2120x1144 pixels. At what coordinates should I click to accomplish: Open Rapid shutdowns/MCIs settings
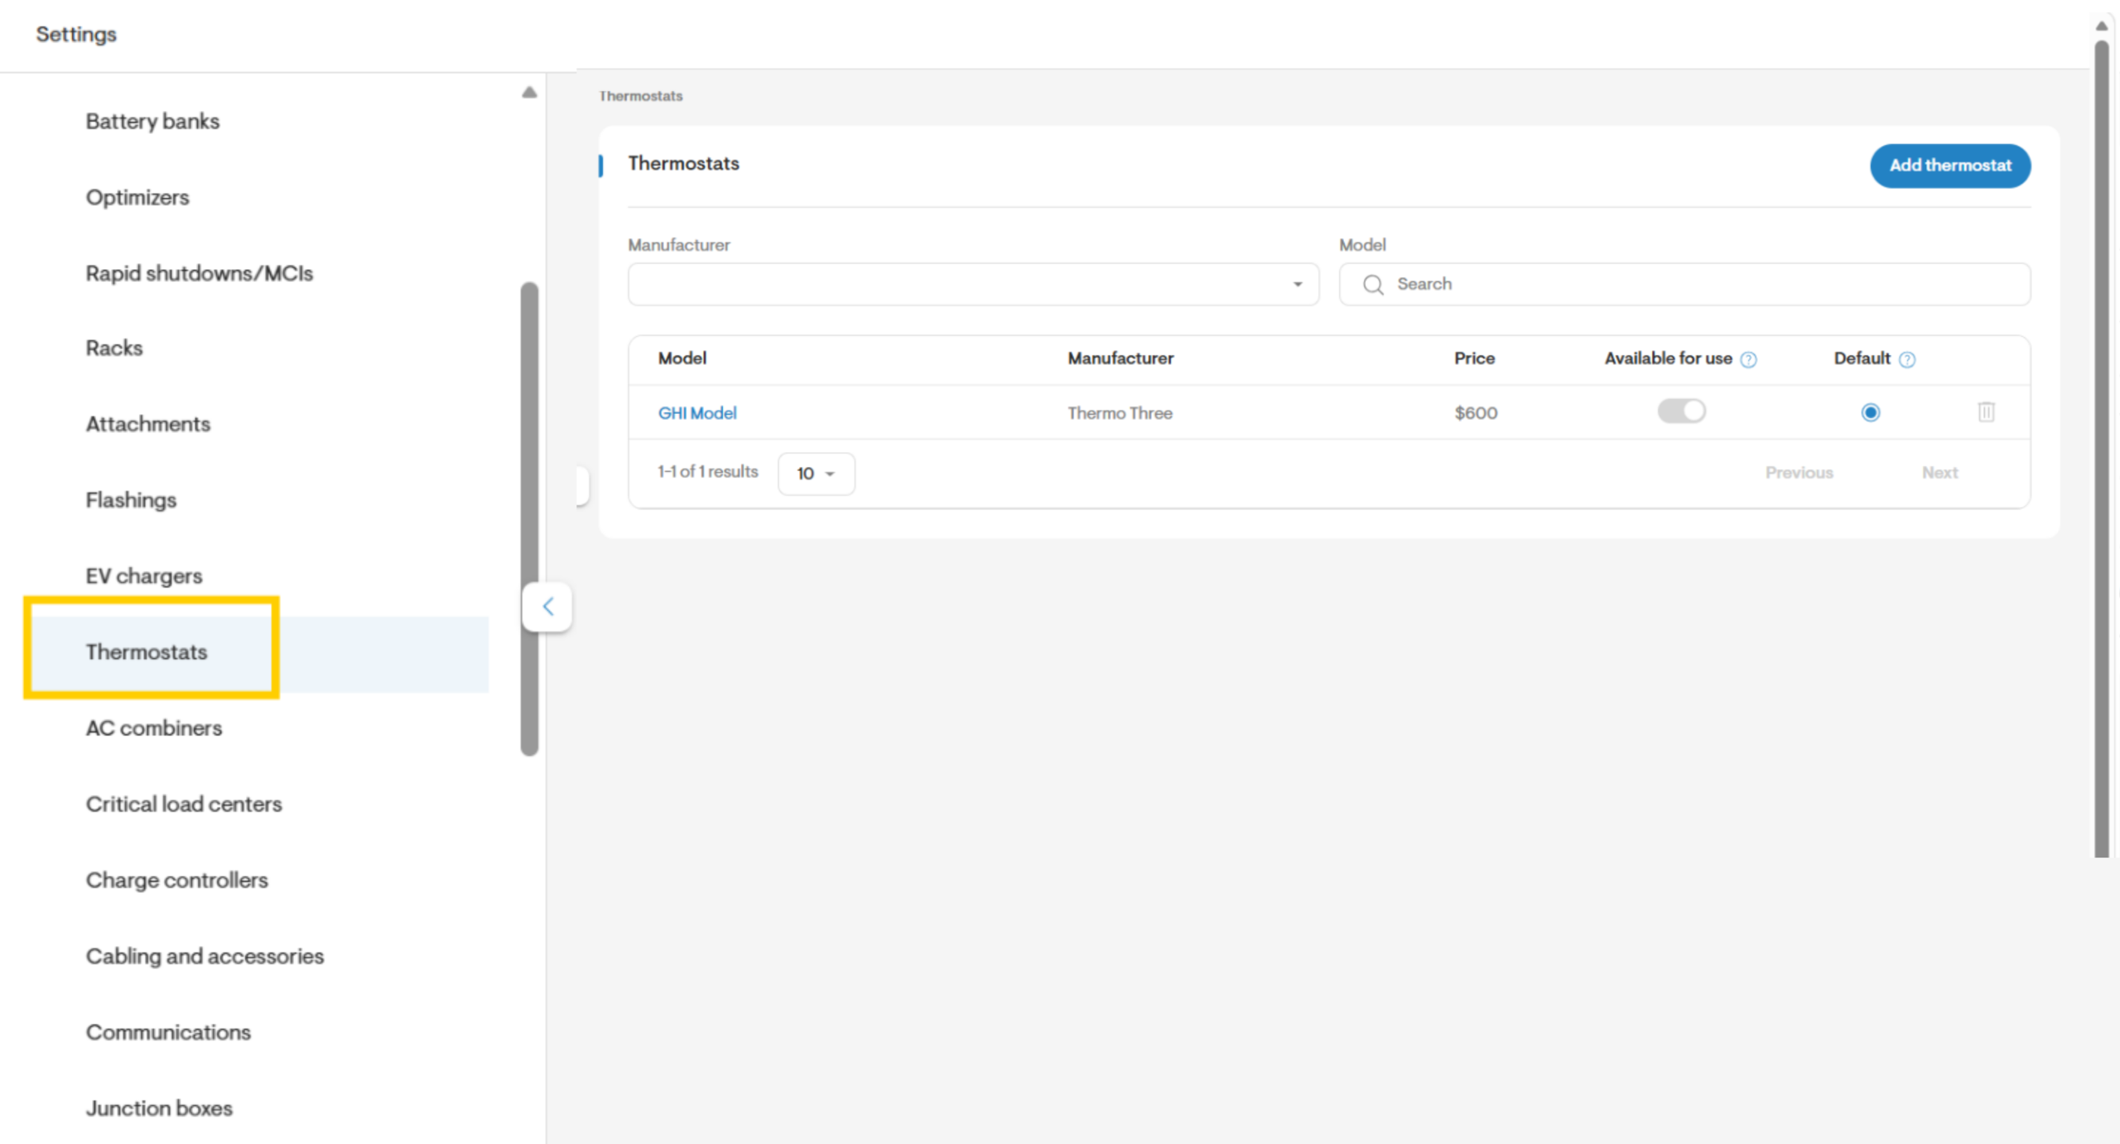coord(199,273)
